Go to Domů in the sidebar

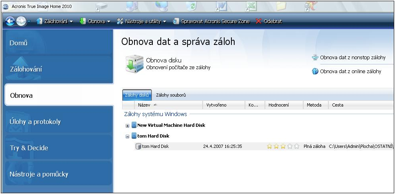[58, 43]
